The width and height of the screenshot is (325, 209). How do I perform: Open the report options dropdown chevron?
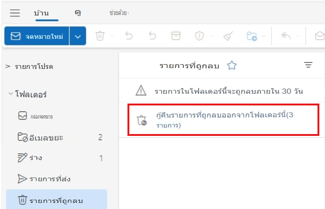click(212, 36)
